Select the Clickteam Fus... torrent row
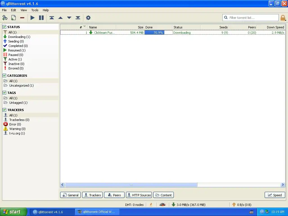288x216 pixels. (173, 33)
